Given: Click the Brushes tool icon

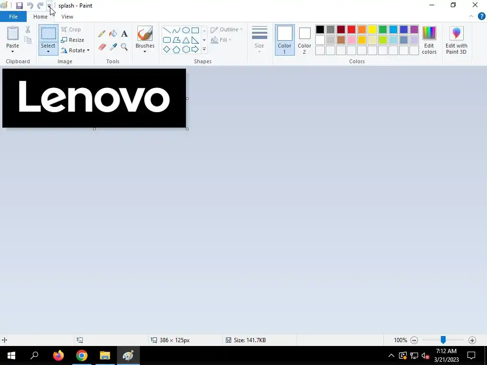Looking at the screenshot, I should (x=145, y=34).
